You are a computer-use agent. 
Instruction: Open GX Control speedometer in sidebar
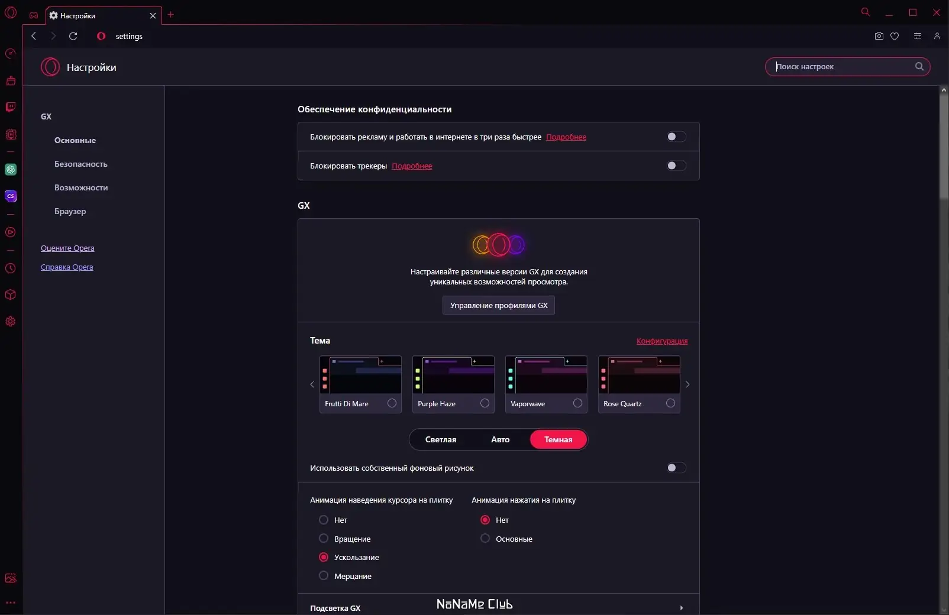(11, 54)
